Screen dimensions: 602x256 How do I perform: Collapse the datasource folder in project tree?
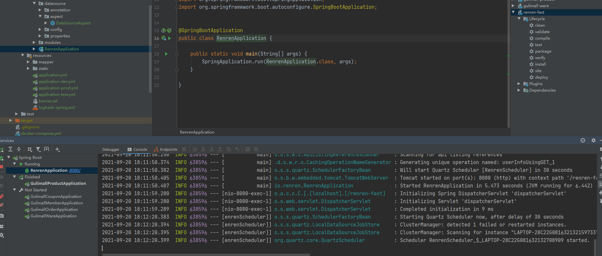pyautogui.click(x=34, y=3)
